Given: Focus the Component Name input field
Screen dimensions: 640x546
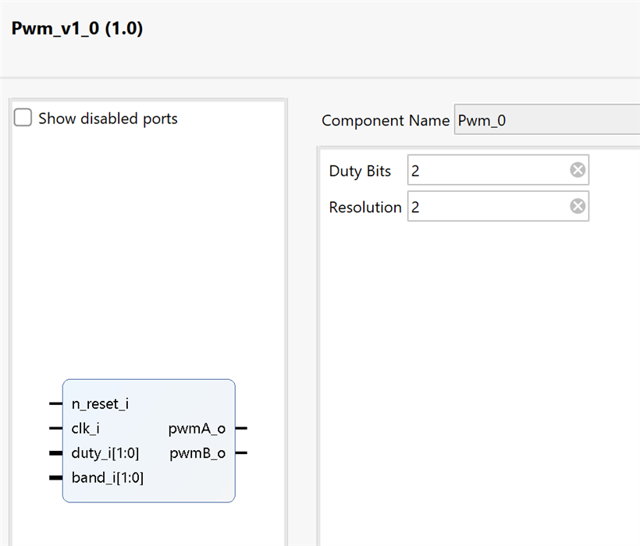Looking at the screenshot, I should click(546, 121).
